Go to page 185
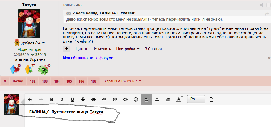 click(69, 81)
